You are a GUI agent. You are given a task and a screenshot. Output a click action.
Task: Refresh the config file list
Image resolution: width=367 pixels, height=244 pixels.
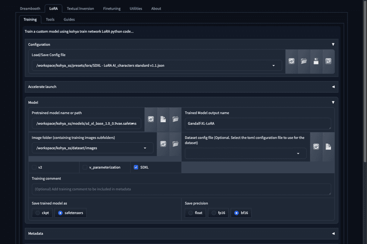pos(292,61)
